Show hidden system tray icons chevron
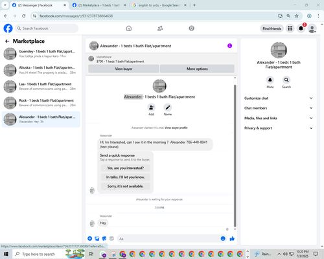 [x=279, y=254]
